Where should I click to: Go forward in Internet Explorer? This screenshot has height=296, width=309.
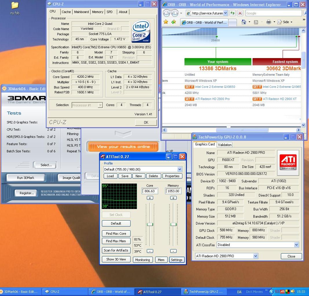[175, 13]
